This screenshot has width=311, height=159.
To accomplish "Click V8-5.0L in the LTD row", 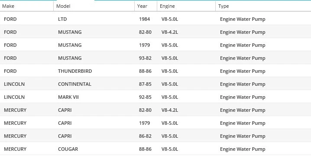I will (170, 19).
